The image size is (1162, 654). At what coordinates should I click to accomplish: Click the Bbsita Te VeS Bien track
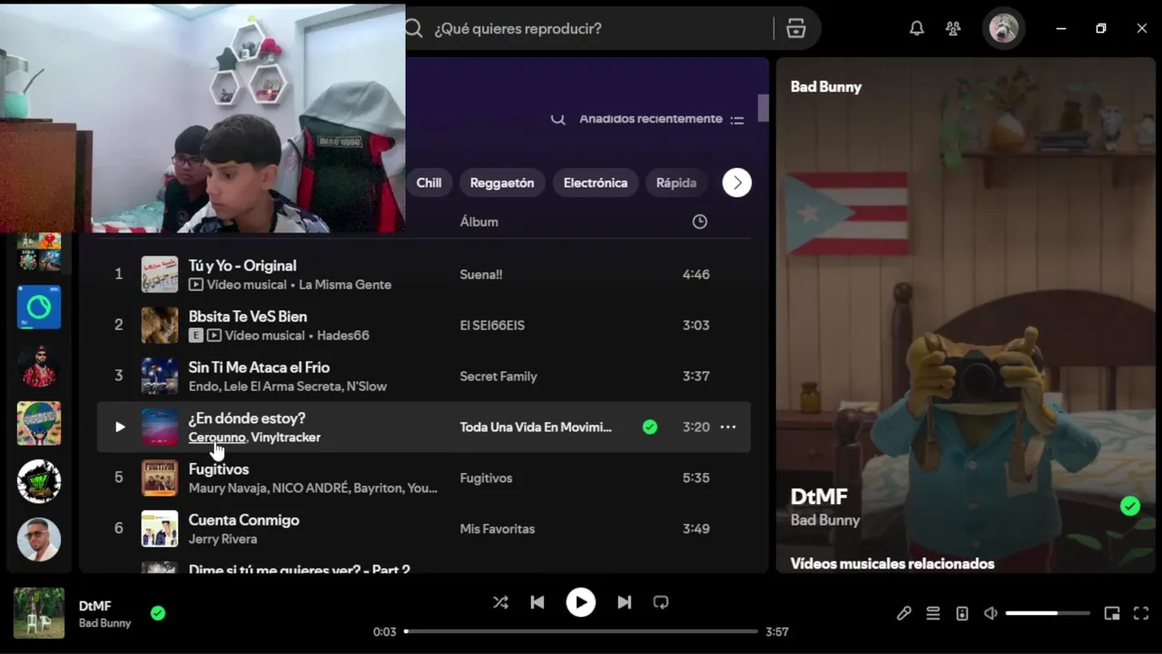[248, 316]
